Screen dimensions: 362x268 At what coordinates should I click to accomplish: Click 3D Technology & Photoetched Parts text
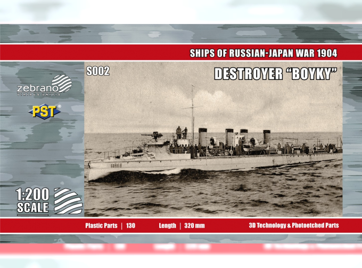tap(293, 225)
